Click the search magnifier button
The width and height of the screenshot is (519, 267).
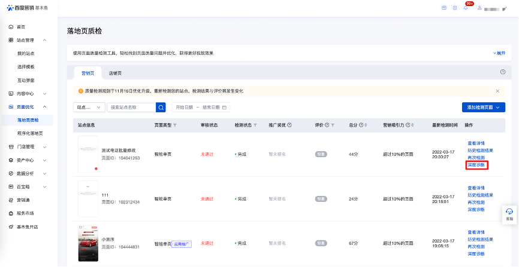pyautogui.click(x=161, y=108)
